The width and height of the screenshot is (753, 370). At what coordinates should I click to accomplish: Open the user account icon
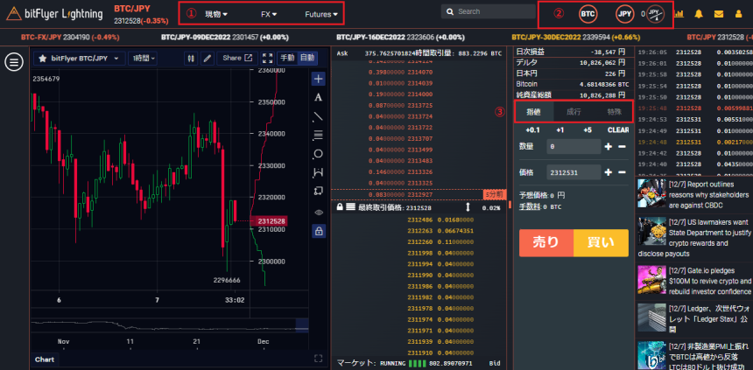pyautogui.click(x=738, y=14)
